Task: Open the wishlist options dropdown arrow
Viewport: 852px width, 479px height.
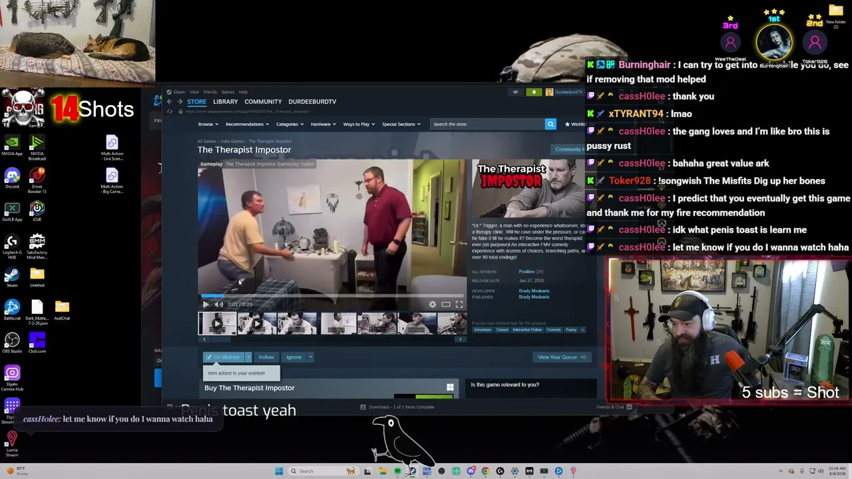Action: pos(248,357)
